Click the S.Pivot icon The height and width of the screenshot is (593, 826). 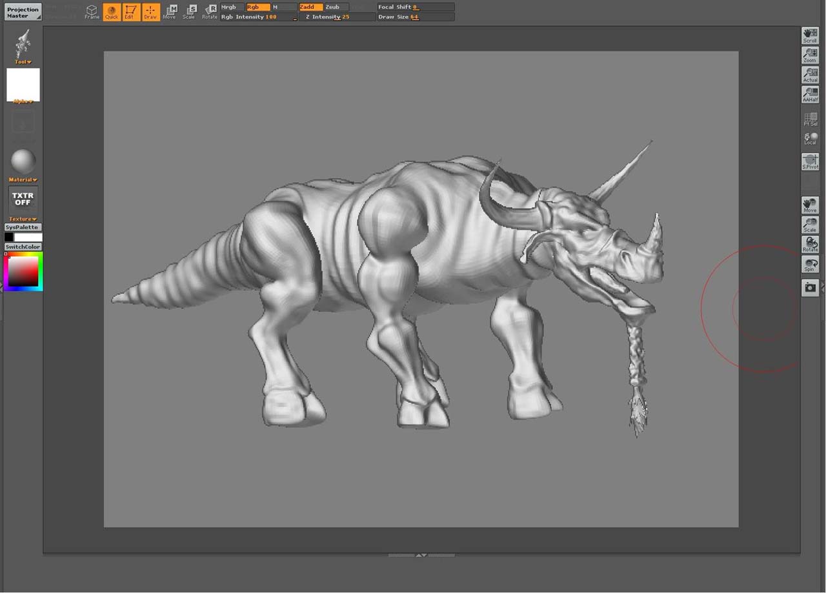coord(810,161)
